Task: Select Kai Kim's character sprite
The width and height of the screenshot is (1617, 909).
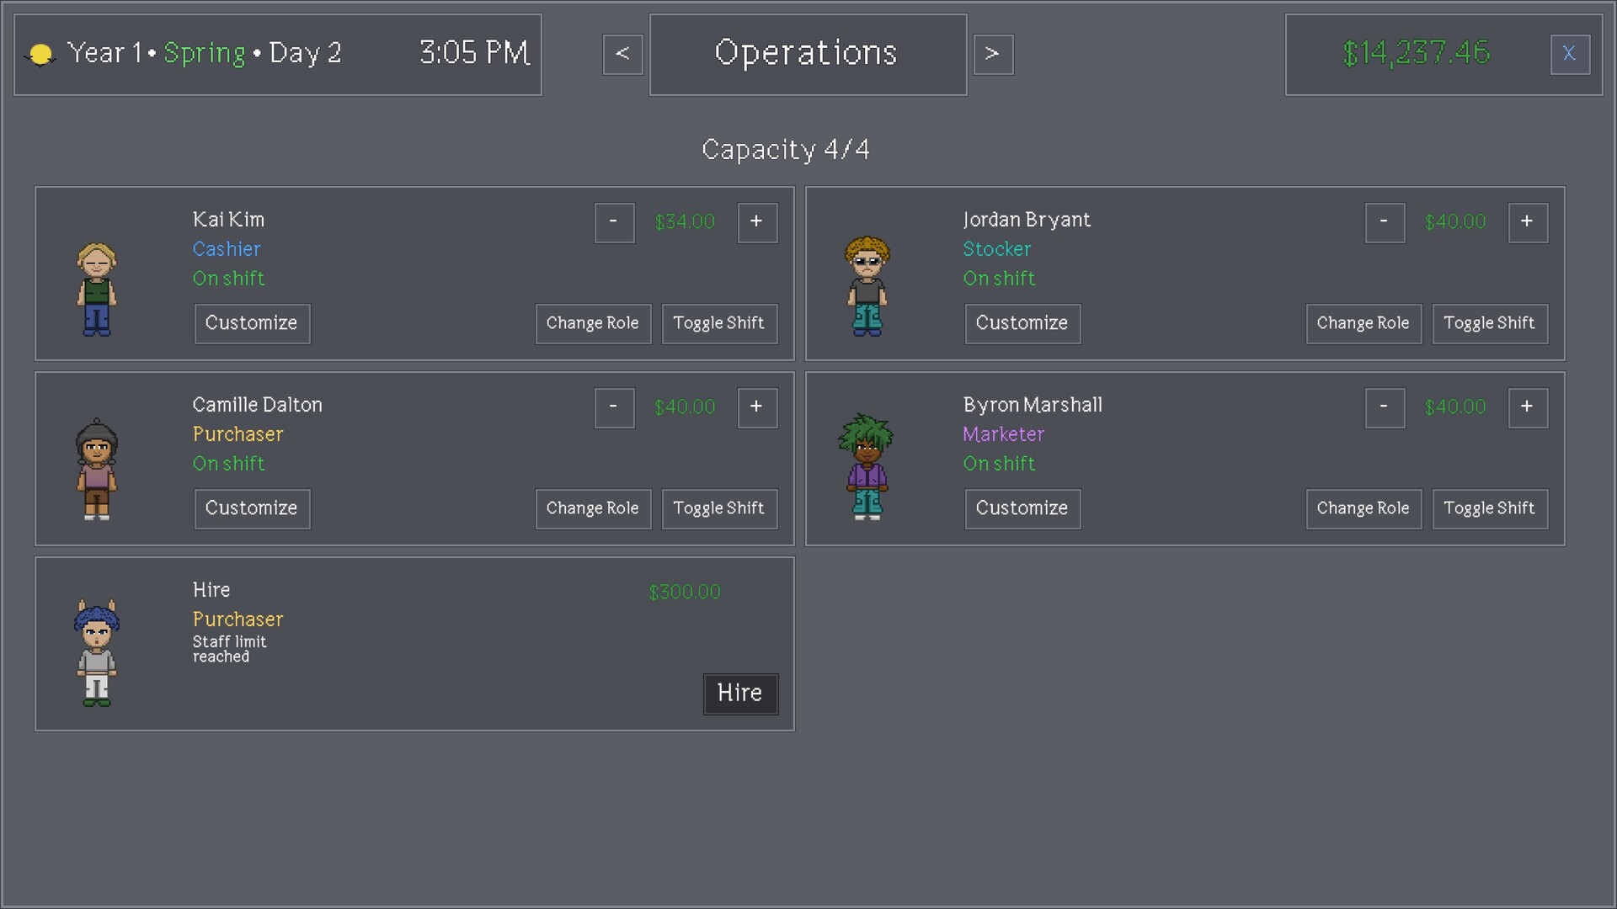Action: tap(97, 290)
